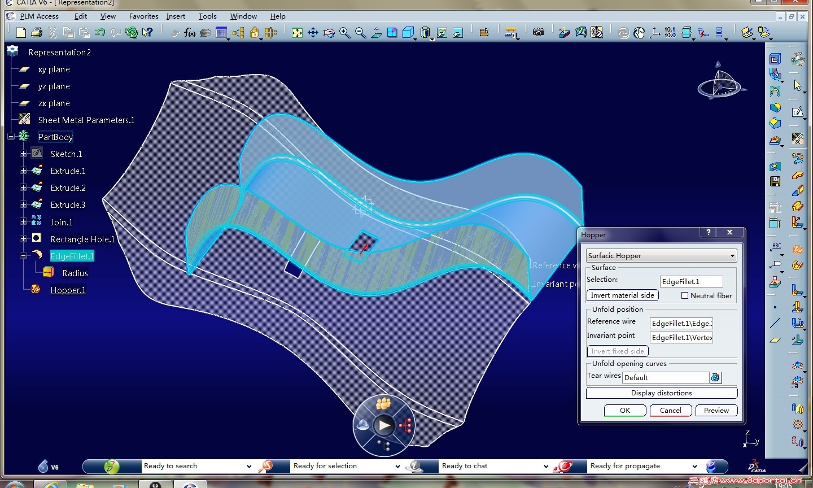The height and width of the screenshot is (488, 813).
Task: Select the Pan view tool
Action: (x=313, y=33)
